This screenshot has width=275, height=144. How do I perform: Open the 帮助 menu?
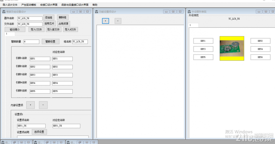click(x=95, y=5)
